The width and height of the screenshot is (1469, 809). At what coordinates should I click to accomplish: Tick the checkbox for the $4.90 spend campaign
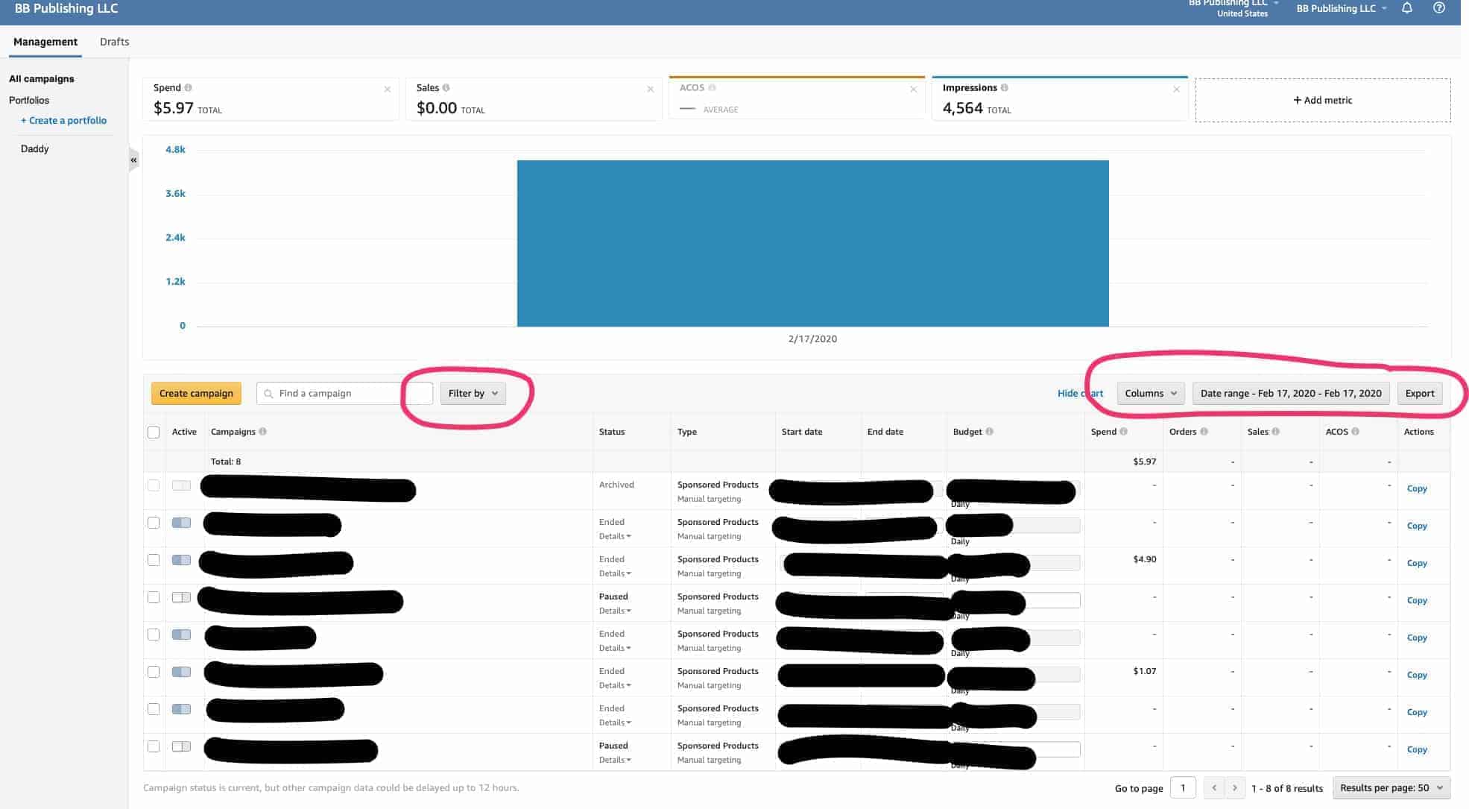click(154, 560)
